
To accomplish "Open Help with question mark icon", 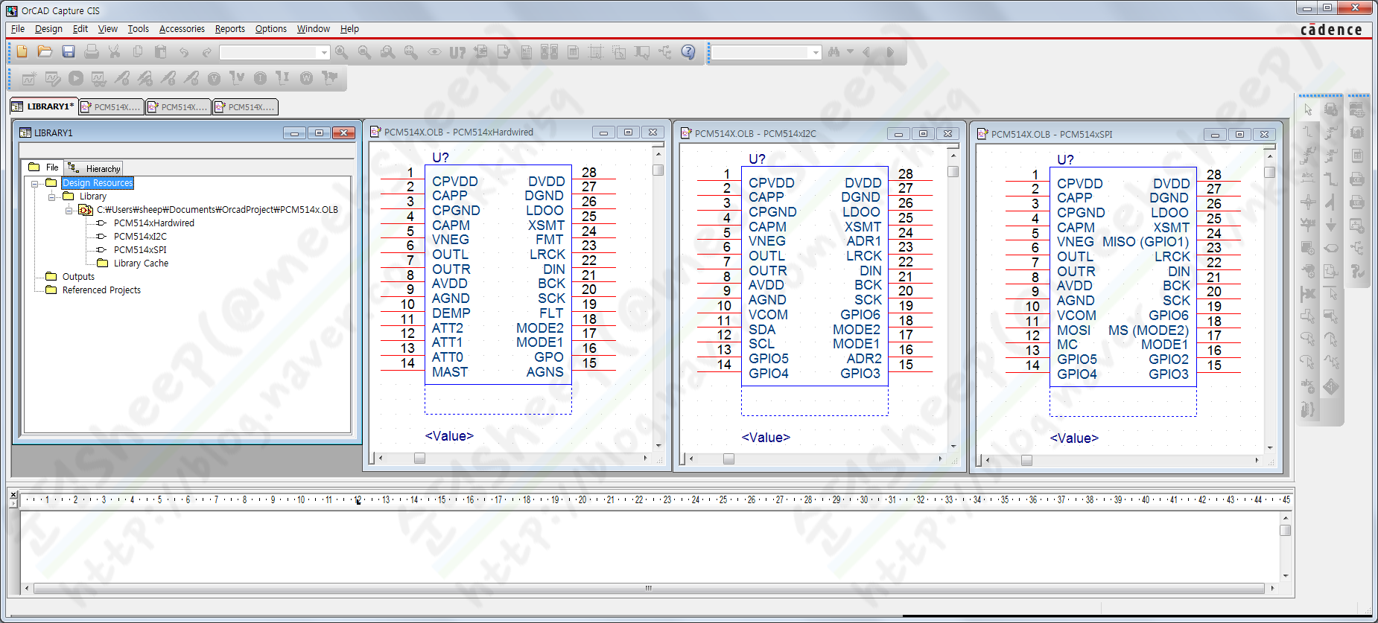I will [x=688, y=52].
